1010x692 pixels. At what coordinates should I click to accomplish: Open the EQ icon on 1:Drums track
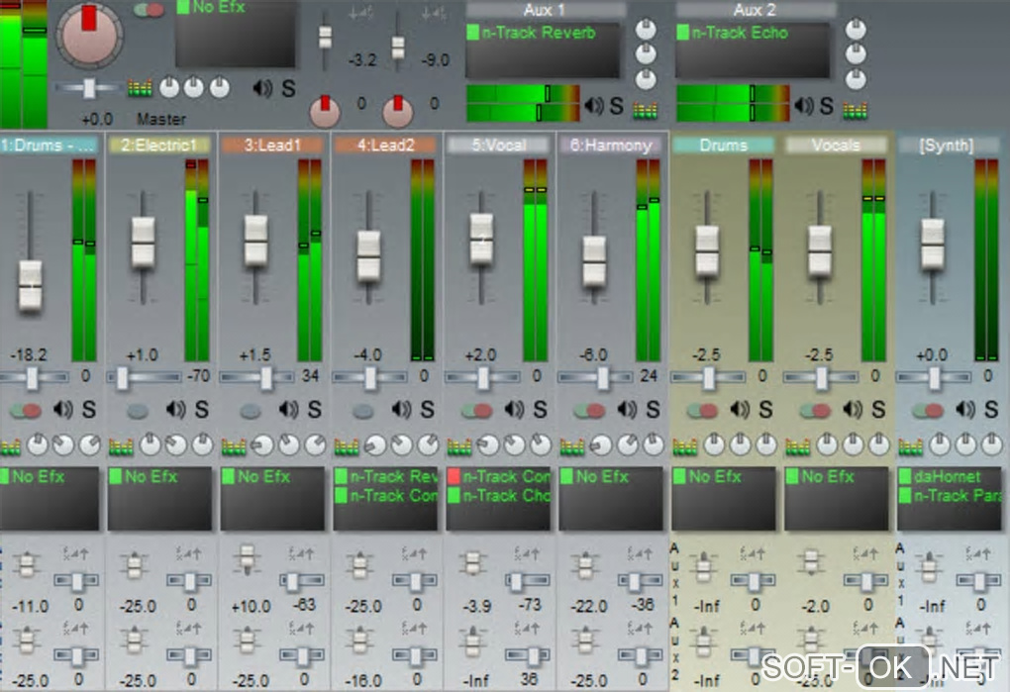(x=10, y=445)
